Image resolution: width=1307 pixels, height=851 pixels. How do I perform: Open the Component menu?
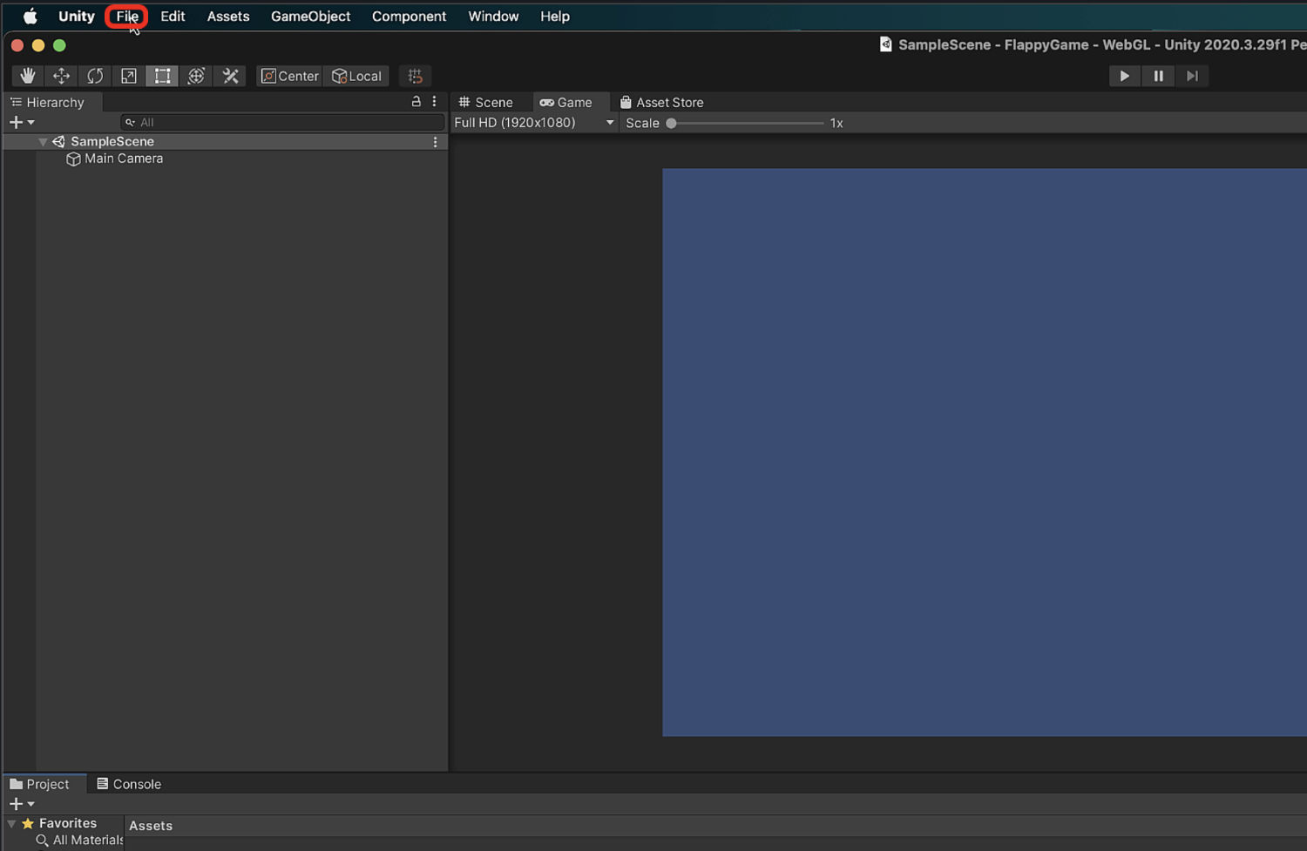click(x=409, y=17)
